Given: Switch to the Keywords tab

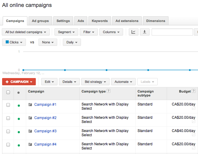Looking at the screenshot, I should coord(100,21).
